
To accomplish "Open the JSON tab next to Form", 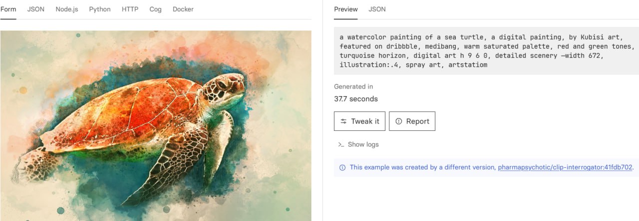I will click(35, 9).
